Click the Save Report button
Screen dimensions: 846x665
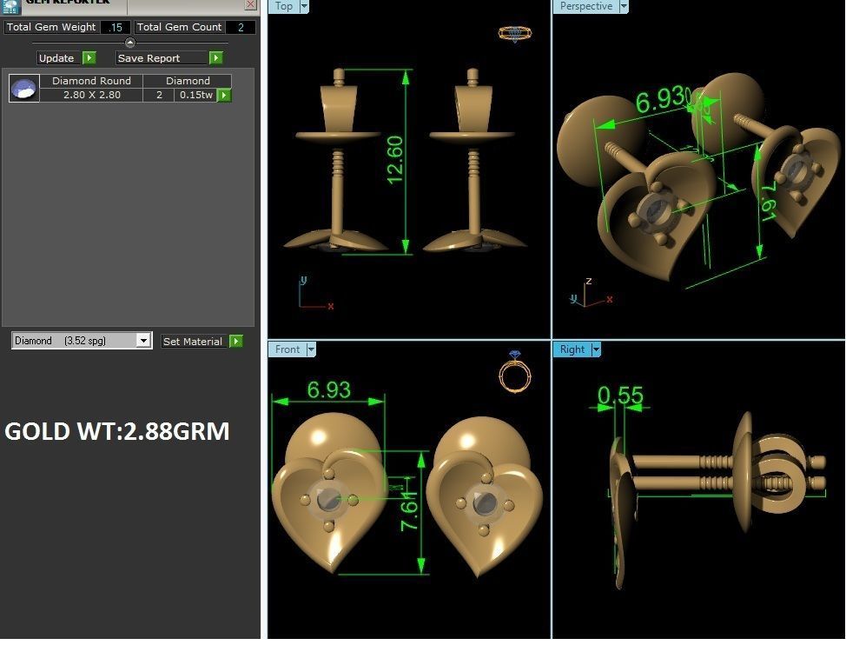click(x=162, y=57)
